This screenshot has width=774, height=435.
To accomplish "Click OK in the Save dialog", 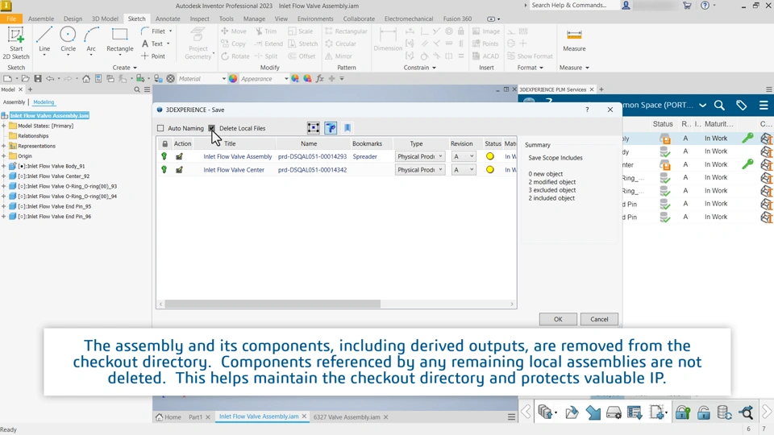I will click(x=558, y=319).
